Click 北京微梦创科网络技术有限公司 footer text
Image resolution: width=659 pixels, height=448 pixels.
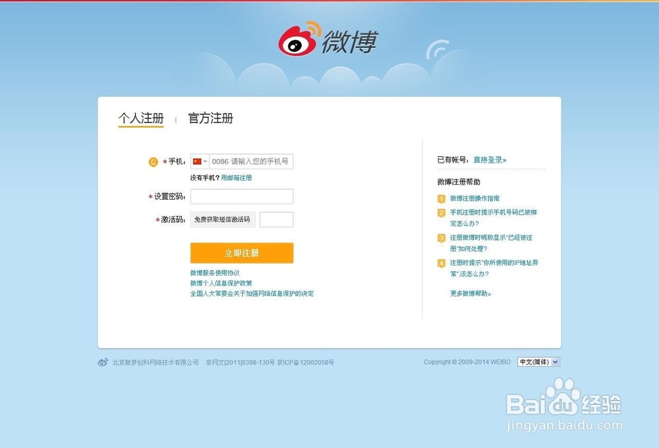point(156,362)
